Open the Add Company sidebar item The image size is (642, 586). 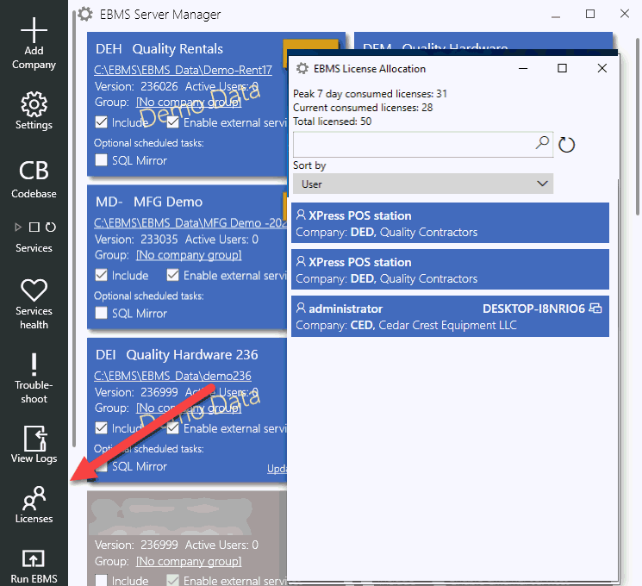pyautogui.click(x=34, y=44)
